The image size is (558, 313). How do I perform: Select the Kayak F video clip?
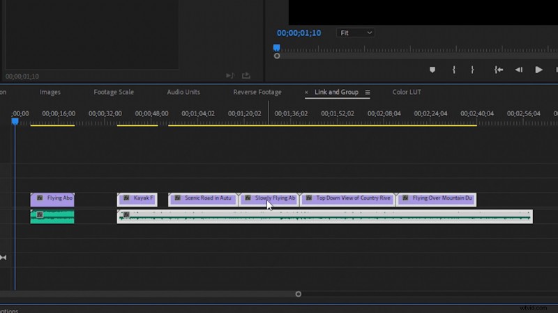pyautogui.click(x=137, y=200)
